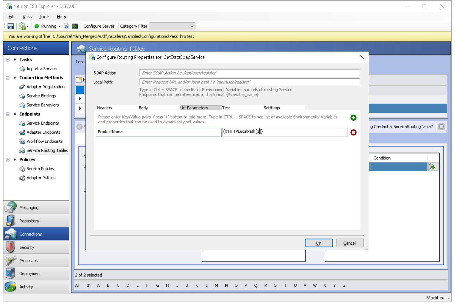Click the Service Endpoints icon
The height and width of the screenshot is (304, 455).
pos(22,123)
